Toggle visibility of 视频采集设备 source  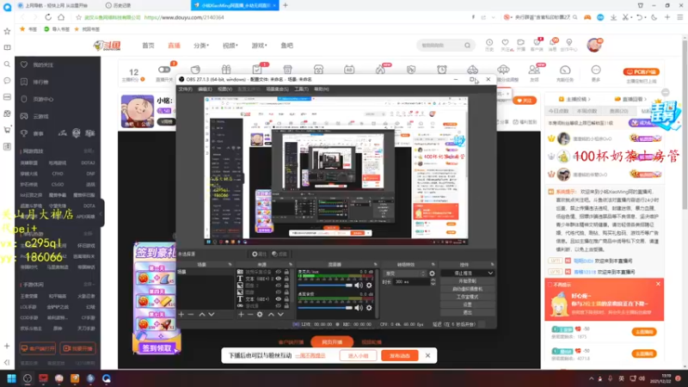pyautogui.click(x=278, y=272)
